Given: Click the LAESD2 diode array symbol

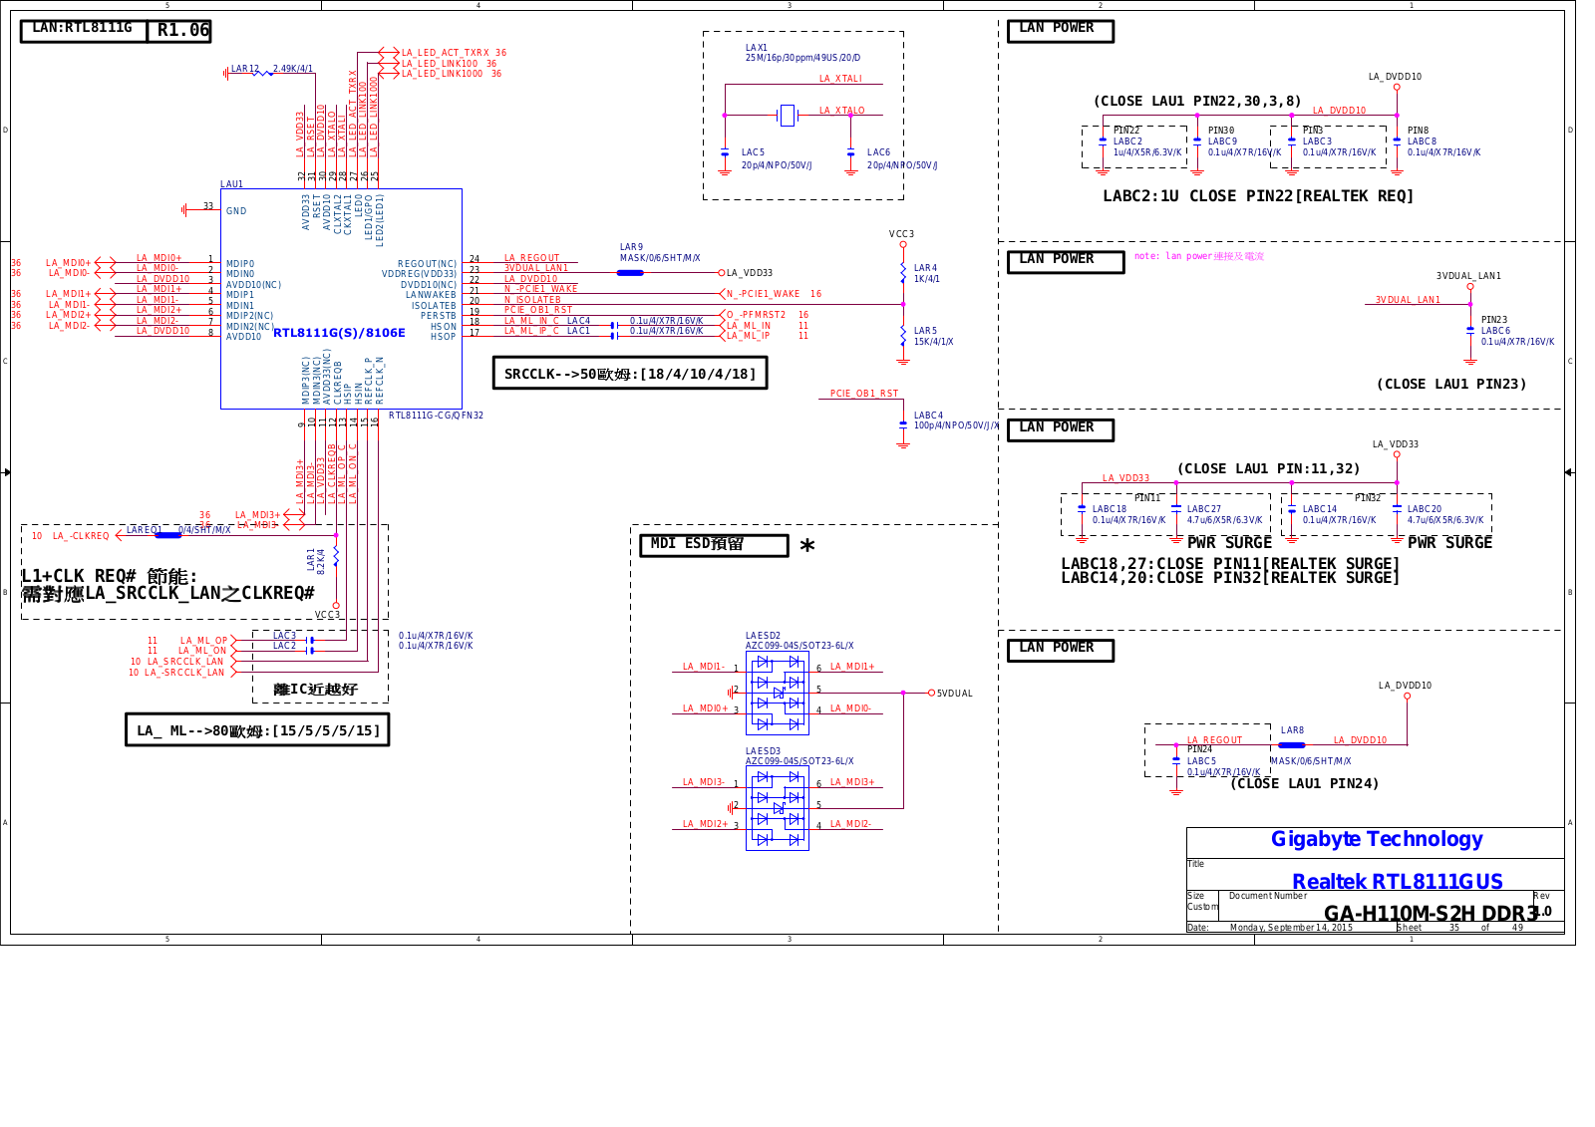Looking at the screenshot, I should [778, 694].
